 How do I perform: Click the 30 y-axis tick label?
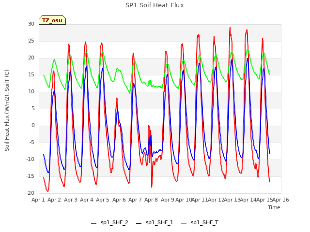pyautogui.click(x=31, y=24)
